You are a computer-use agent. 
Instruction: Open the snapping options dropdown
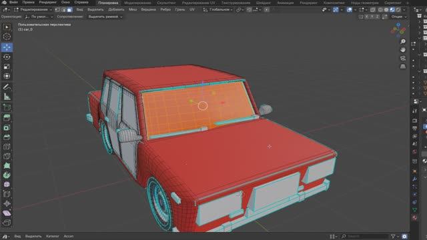pyautogui.click(x=257, y=9)
